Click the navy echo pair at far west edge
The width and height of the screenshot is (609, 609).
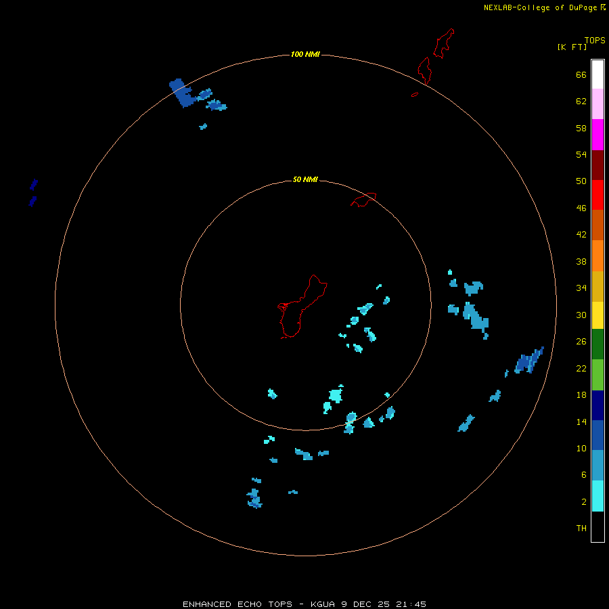pos(33,193)
